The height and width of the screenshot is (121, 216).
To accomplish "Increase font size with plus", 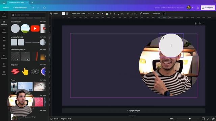I will pos(102,13).
